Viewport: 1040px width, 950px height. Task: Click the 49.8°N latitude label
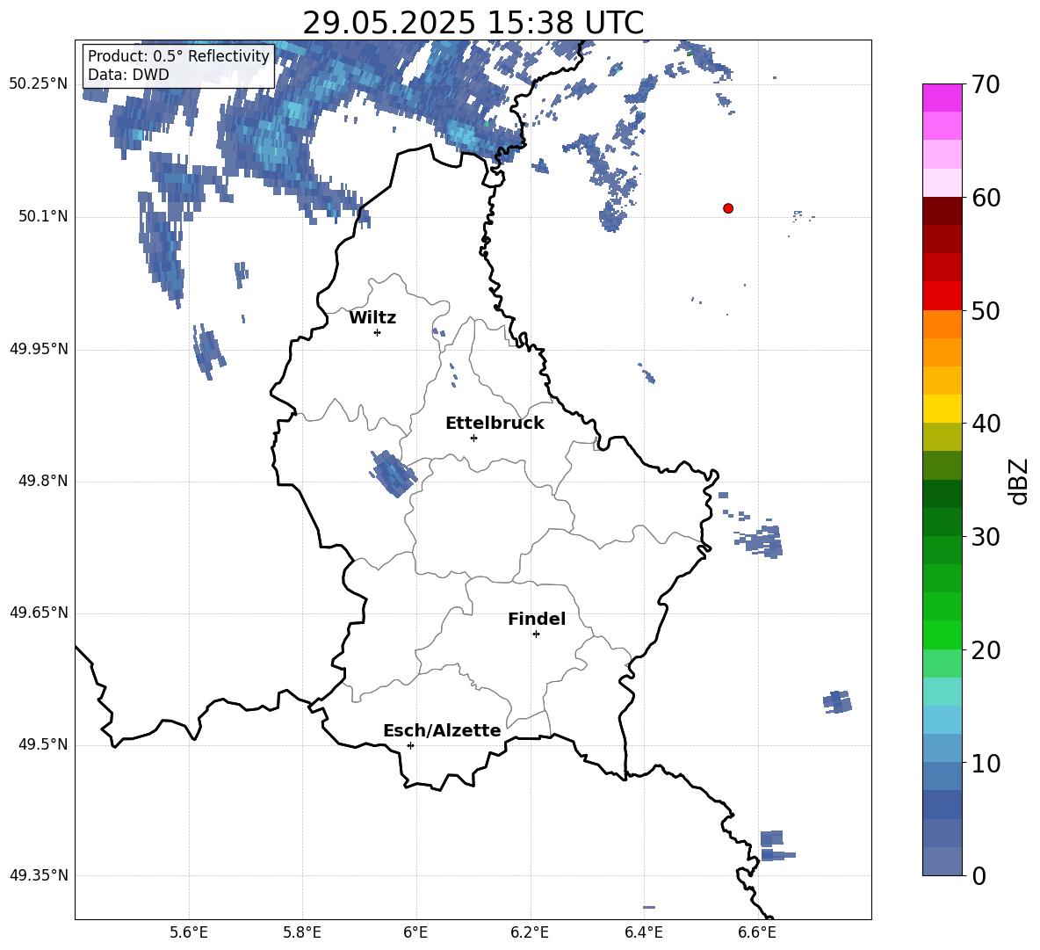(x=43, y=481)
